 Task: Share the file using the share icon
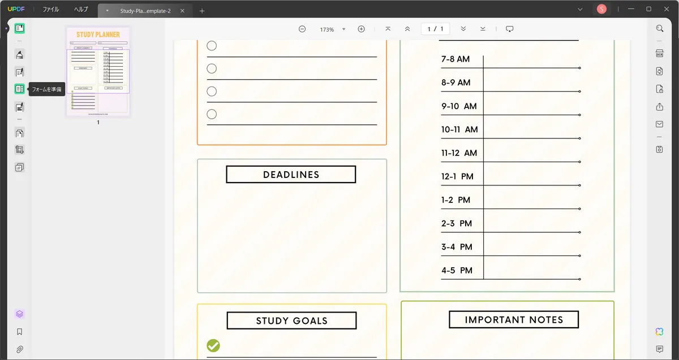(x=660, y=107)
